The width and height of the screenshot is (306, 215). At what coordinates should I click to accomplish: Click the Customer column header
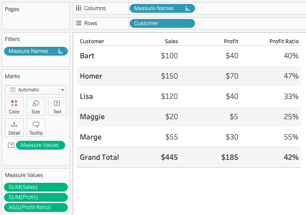point(92,41)
